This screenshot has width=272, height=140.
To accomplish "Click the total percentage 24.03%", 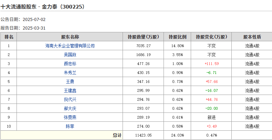I will point(177,135).
